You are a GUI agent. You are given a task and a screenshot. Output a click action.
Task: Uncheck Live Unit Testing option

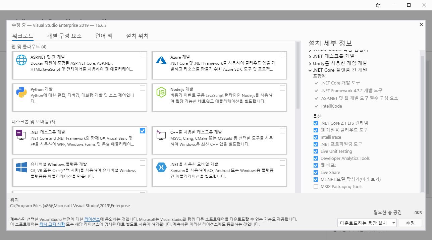coord(316,152)
